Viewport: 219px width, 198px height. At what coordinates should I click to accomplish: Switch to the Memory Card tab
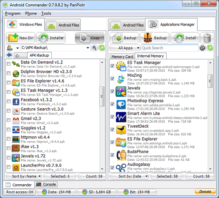[x=122, y=57]
